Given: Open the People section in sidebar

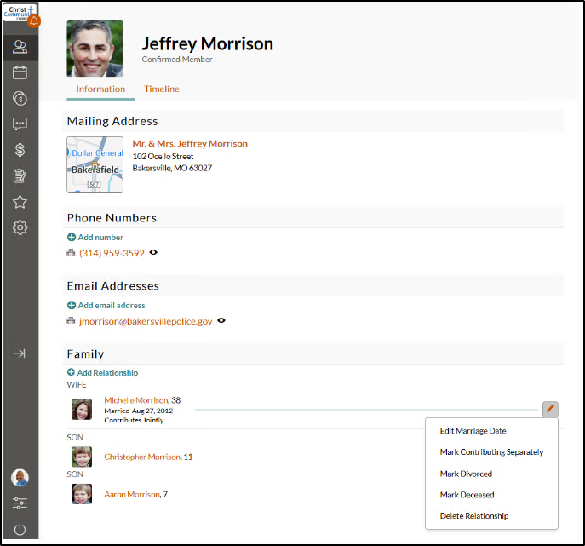Looking at the screenshot, I should tap(20, 47).
